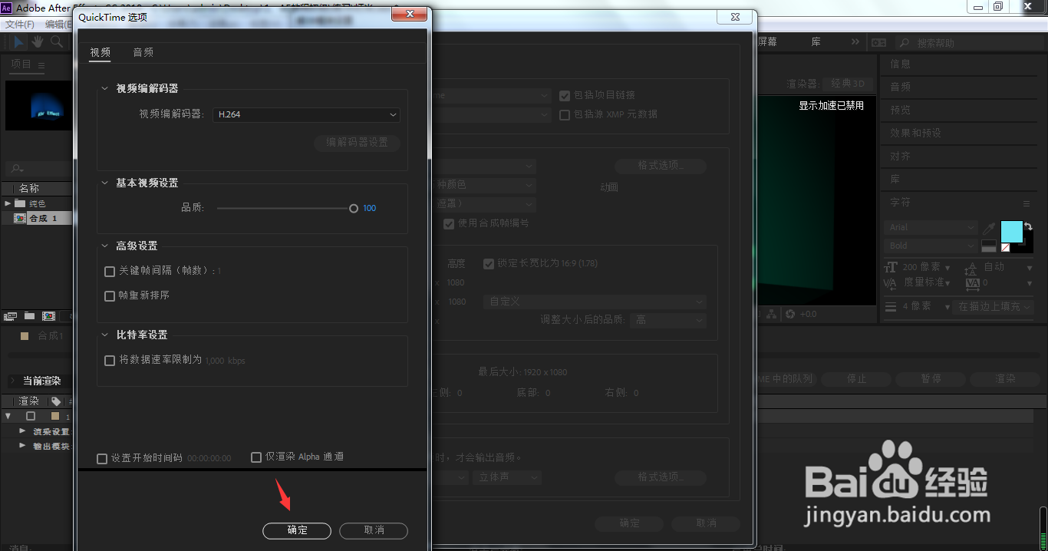Select the eyedropper in Character panel
1048x551 pixels.
click(x=990, y=228)
